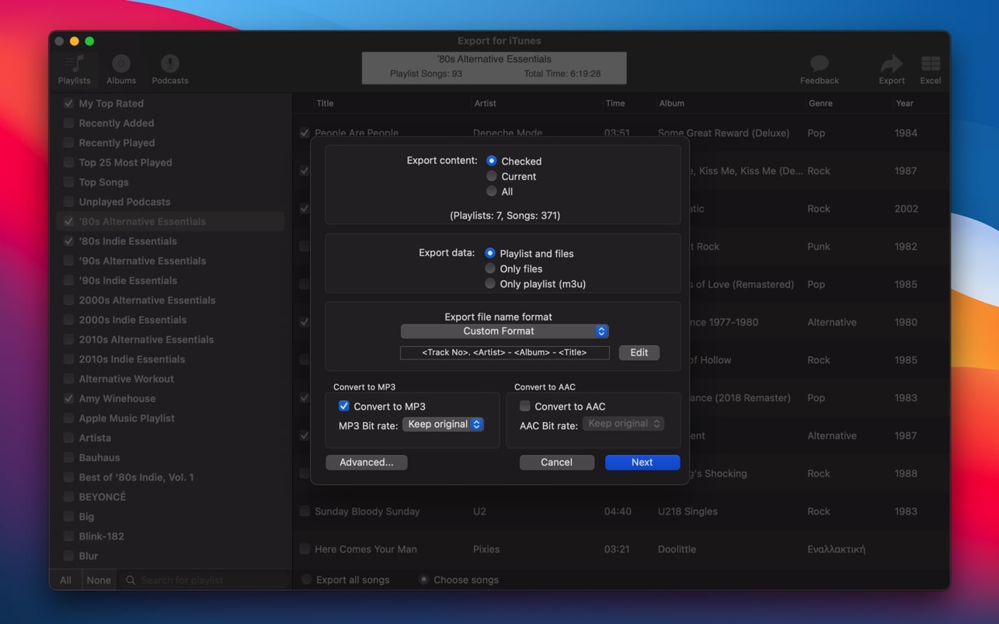The width and height of the screenshot is (999, 624).
Task: Click the Feedback speech bubble icon
Action: [x=819, y=64]
